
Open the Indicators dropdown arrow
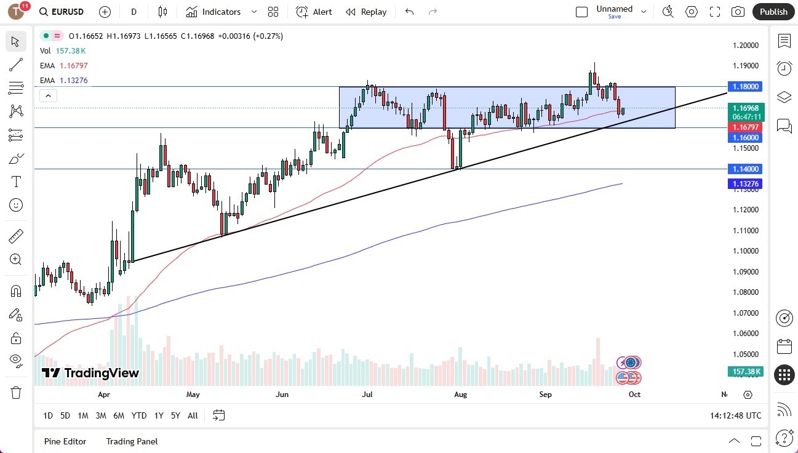coord(253,12)
